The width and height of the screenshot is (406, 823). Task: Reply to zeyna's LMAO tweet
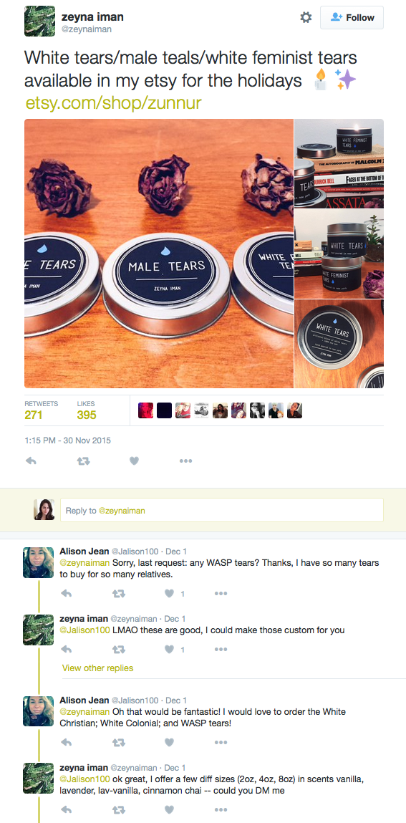point(66,649)
